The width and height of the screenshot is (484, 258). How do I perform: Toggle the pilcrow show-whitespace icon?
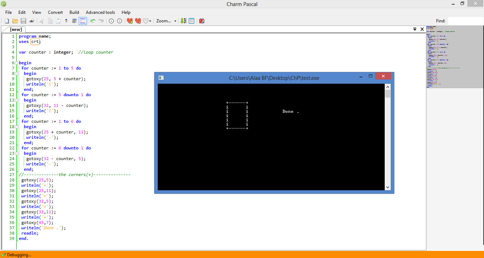point(66,21)
